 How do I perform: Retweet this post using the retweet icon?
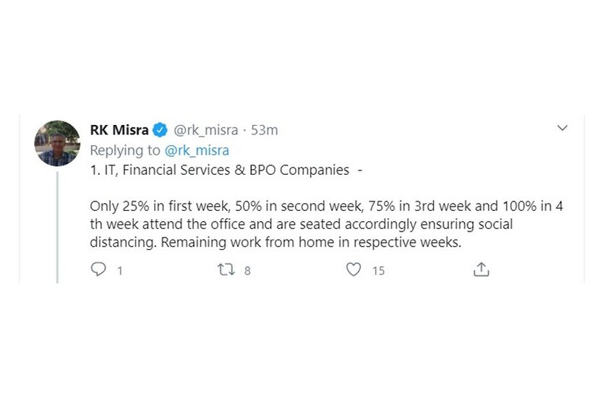pos(226,269)
